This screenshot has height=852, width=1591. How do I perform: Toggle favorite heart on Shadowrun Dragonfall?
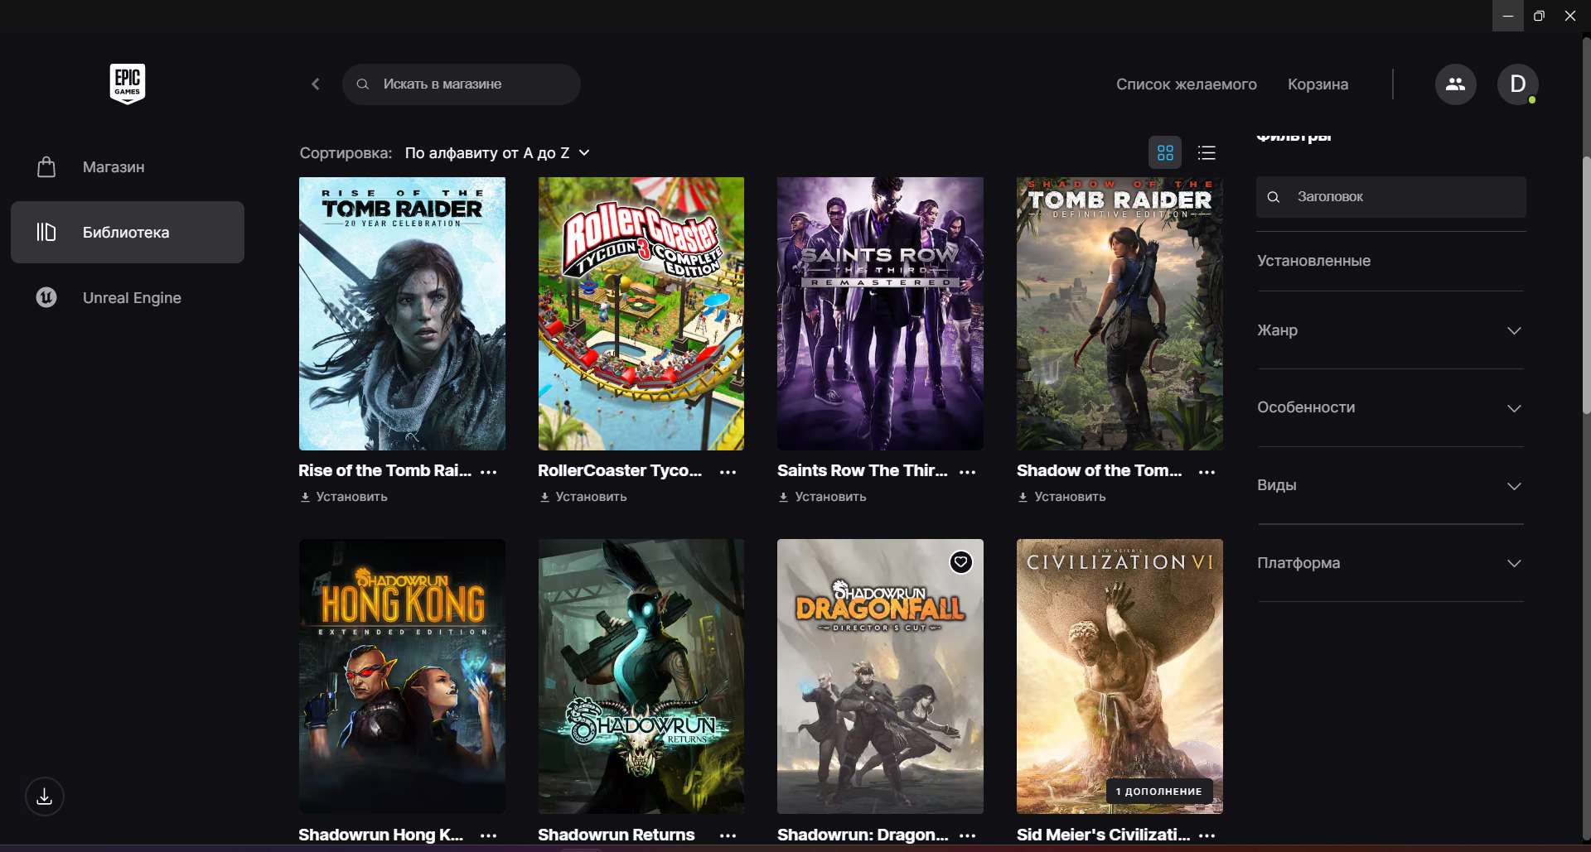(x=960, y=562)
